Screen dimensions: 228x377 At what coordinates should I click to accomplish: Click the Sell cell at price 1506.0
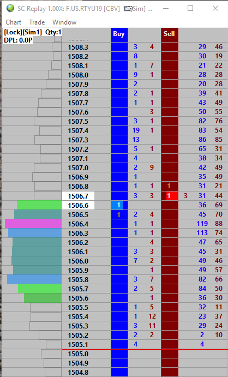click(170, 261)
